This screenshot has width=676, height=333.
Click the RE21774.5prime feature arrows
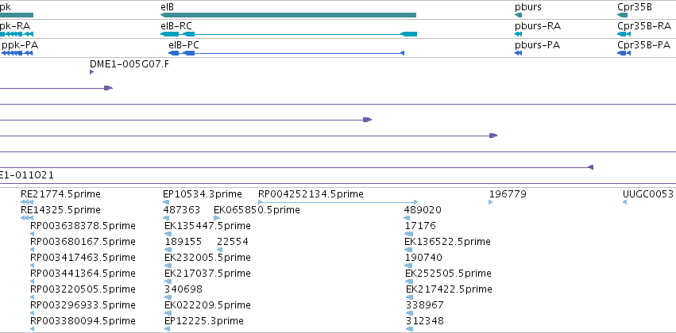(27, 202)
